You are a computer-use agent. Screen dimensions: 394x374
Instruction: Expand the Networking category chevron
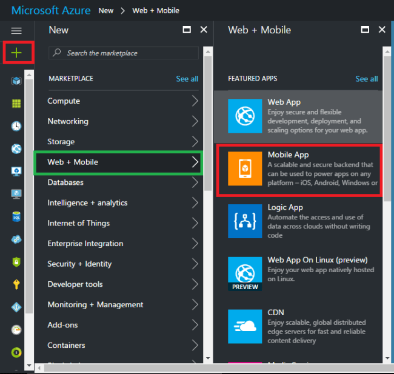(195, 121)
